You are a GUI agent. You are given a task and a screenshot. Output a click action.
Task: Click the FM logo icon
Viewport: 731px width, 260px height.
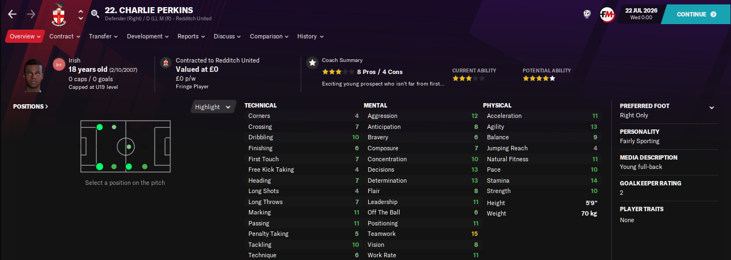(607, 14)
